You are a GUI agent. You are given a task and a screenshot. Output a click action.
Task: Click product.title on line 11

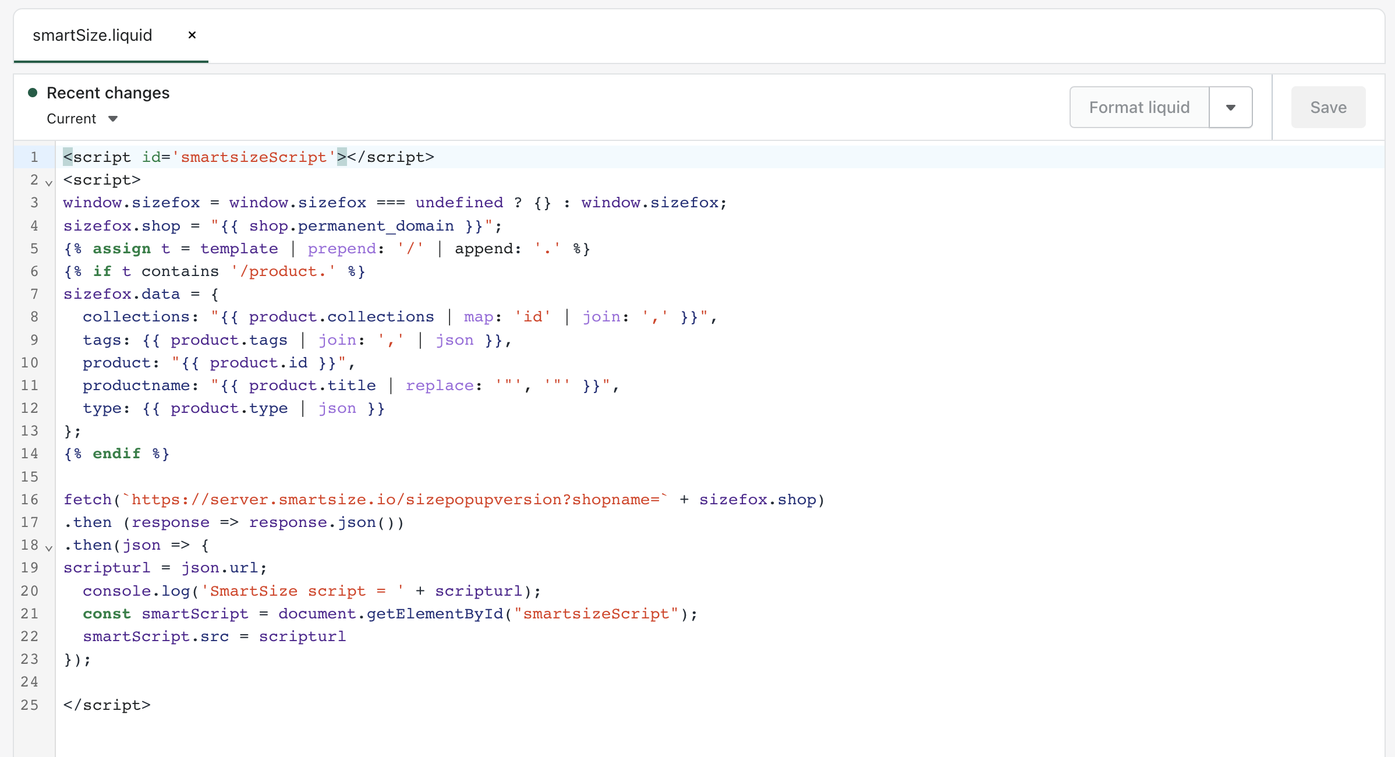(313, 385)
